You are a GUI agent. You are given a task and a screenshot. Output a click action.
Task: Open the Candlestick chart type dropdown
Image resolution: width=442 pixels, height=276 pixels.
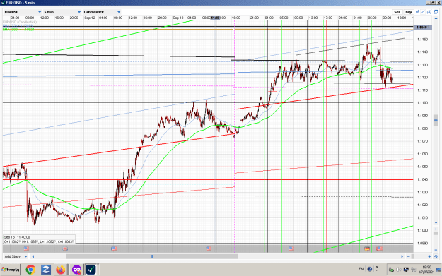(x=102, y=12)
